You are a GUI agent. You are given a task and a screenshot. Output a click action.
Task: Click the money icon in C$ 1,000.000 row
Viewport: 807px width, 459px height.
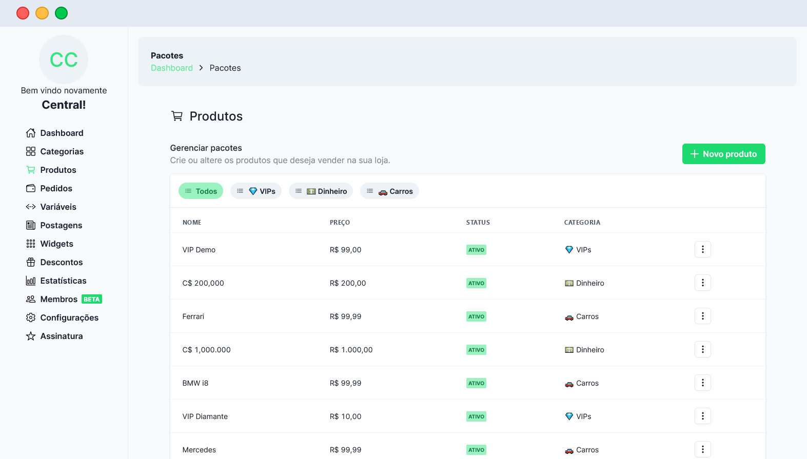click(569, 350)
